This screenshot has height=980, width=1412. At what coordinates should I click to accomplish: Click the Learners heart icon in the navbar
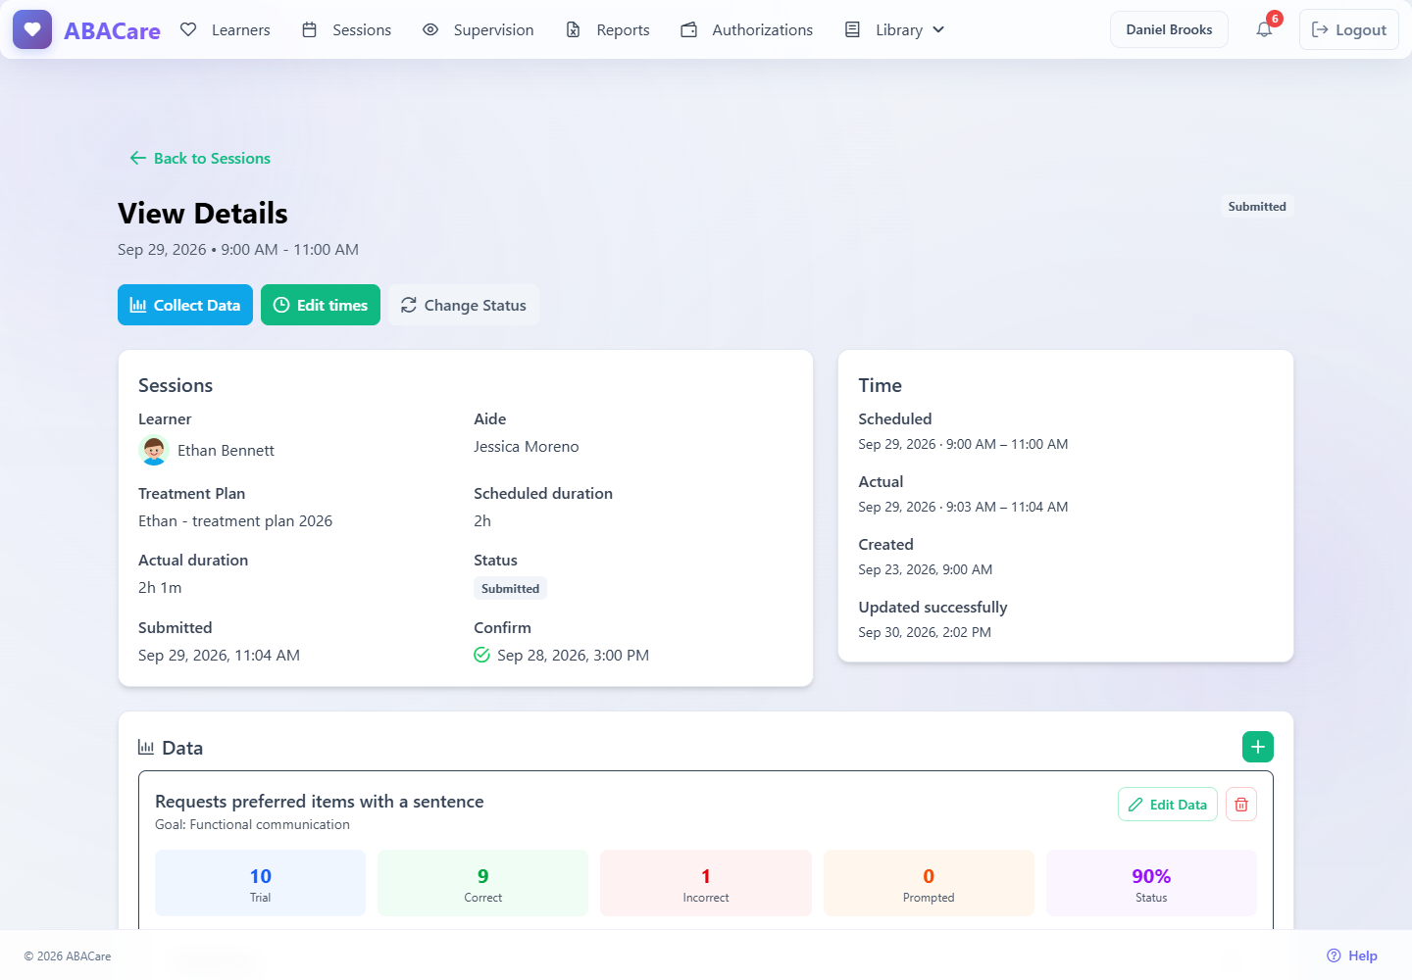coord(188,29)
